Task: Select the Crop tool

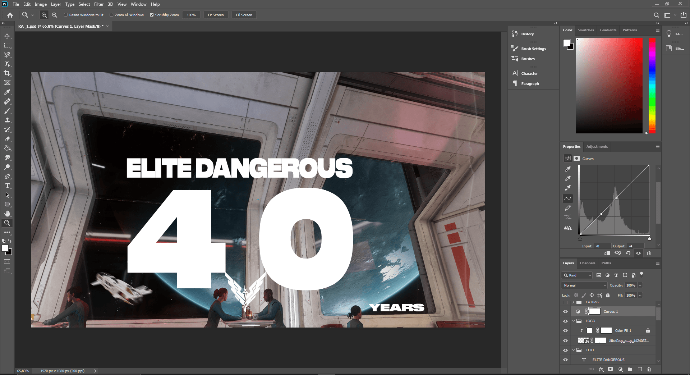Action: point(7,73)
